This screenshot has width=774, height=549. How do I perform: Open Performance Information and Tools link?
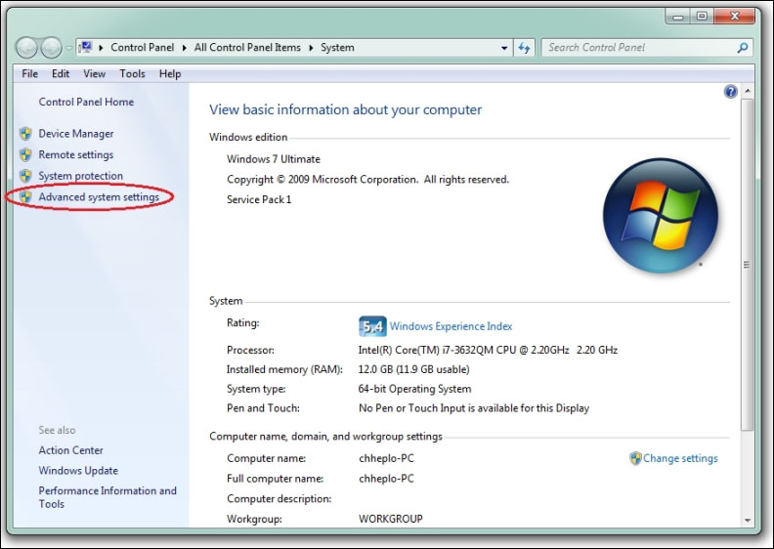tap(107, 497)
